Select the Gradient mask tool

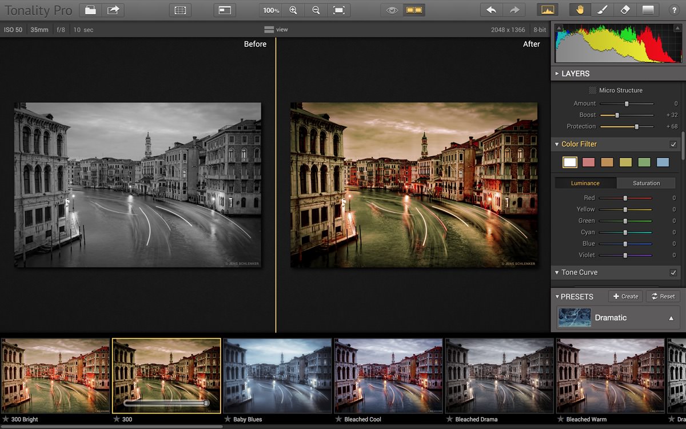click(648, 10)
